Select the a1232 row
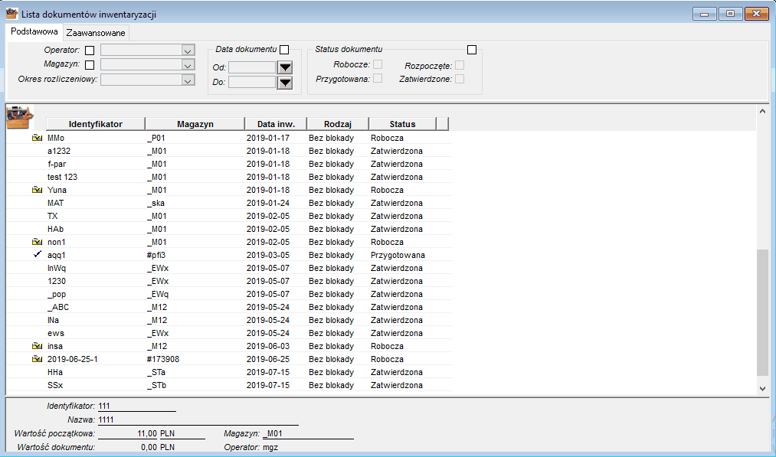776x457 pixels. coord(229,151)
